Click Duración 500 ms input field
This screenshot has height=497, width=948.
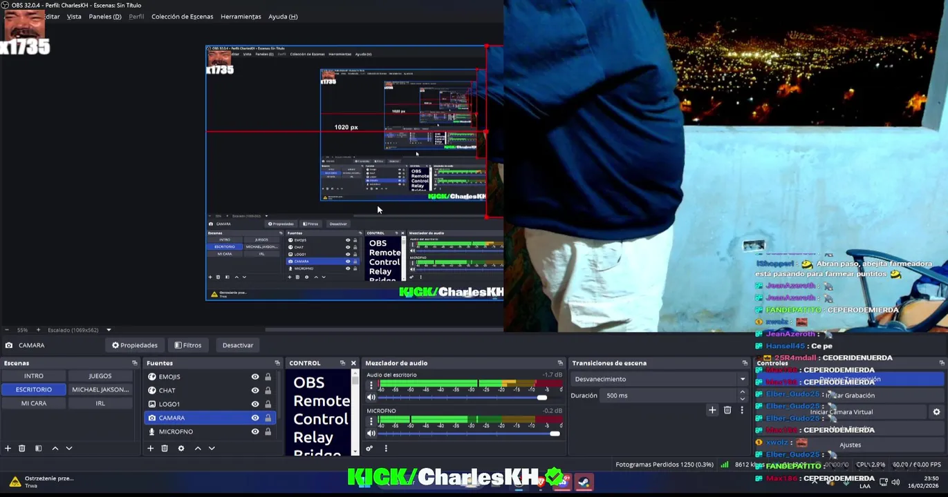tap(669, 396)
